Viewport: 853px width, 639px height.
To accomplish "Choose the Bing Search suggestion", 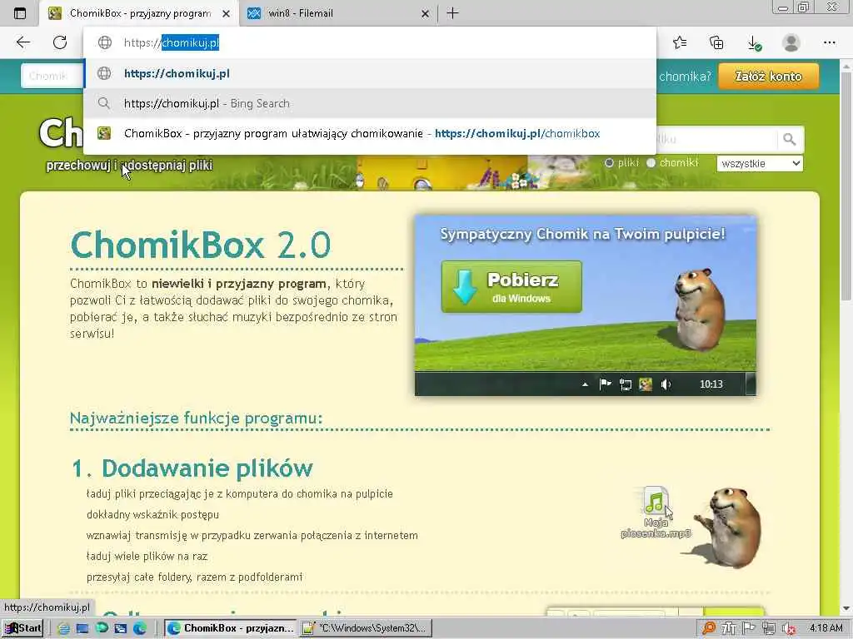I will coord(370,103).
